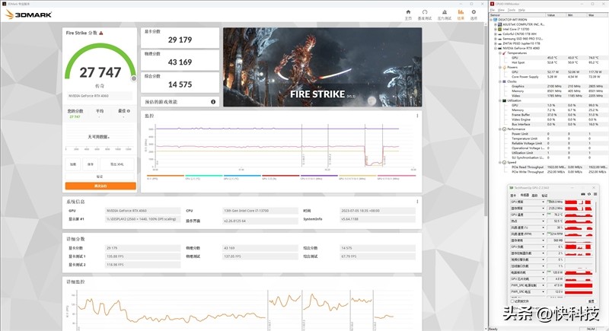Click the DESKTOP-MT1R9DN computer icon
Screen dimensions: 609x331
pyautogui.click(x=496, y=19)
